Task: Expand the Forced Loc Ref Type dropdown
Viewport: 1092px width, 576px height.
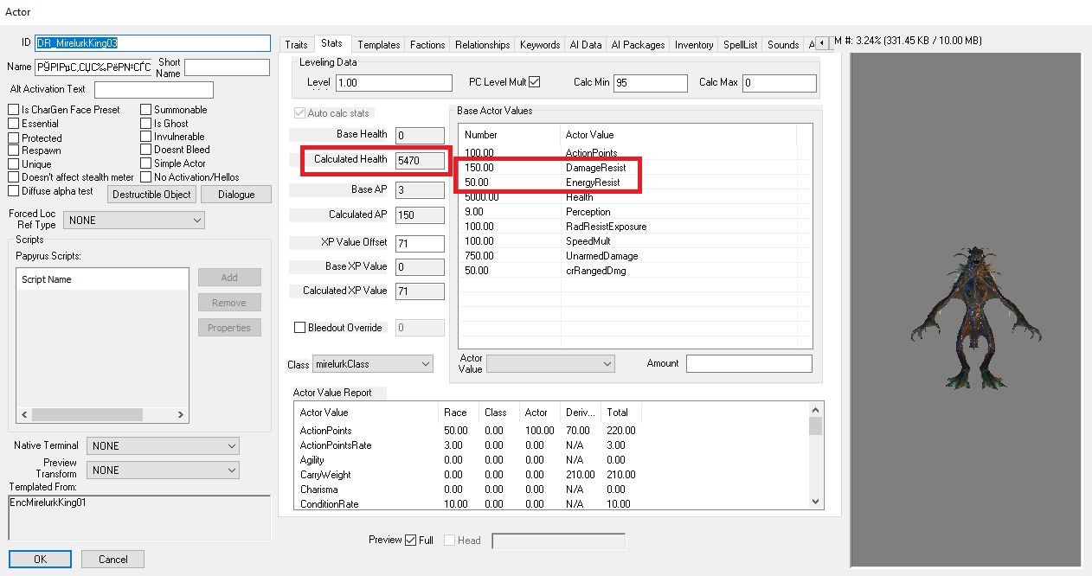Action: [134, 221]
